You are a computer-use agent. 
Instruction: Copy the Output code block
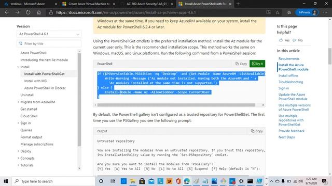pyautogui.click(x=257, y=131)
